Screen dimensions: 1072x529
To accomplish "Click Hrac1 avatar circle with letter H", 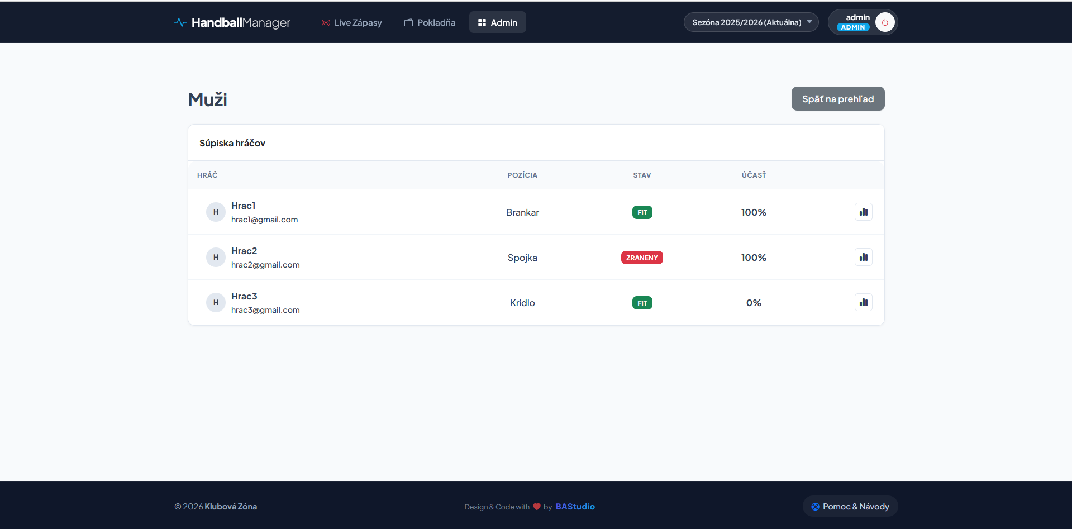I will [216, 212].
